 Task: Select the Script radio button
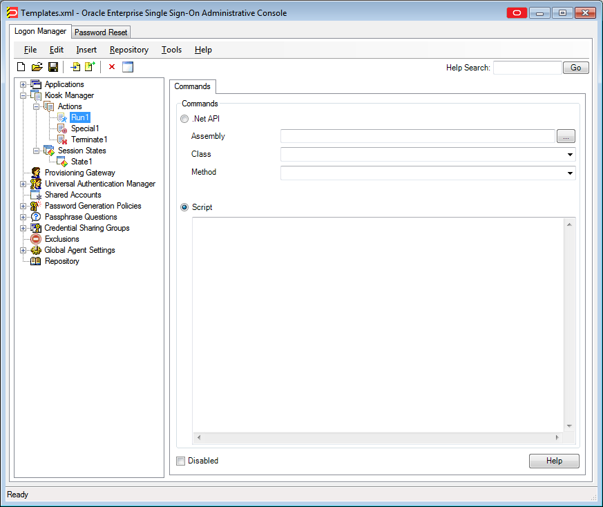coord(184,207)
